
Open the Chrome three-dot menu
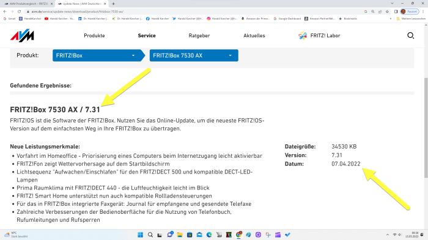point(423,12)
